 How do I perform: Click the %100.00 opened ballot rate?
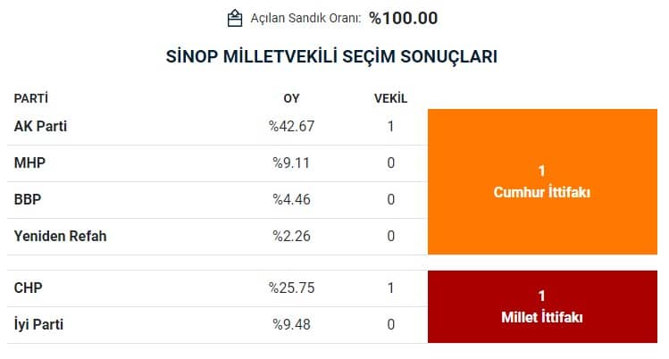tap(403, 19)
